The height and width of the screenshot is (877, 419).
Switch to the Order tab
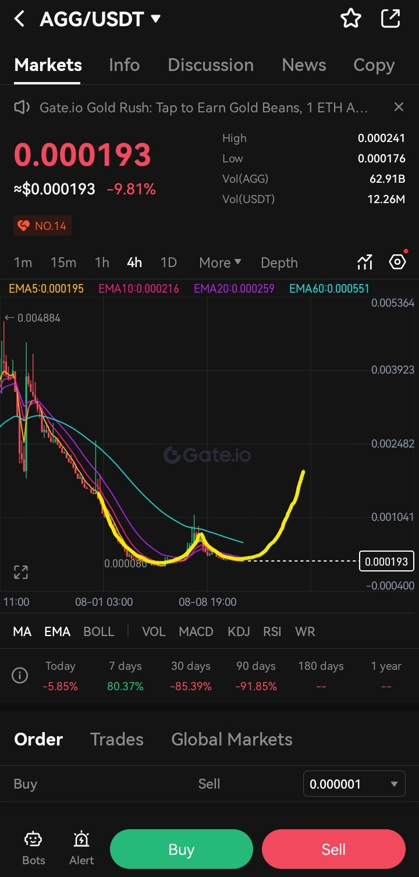tap(38, 739)
